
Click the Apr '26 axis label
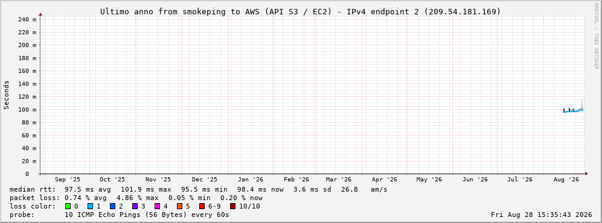pyautogui.click(x=384, y=180)
